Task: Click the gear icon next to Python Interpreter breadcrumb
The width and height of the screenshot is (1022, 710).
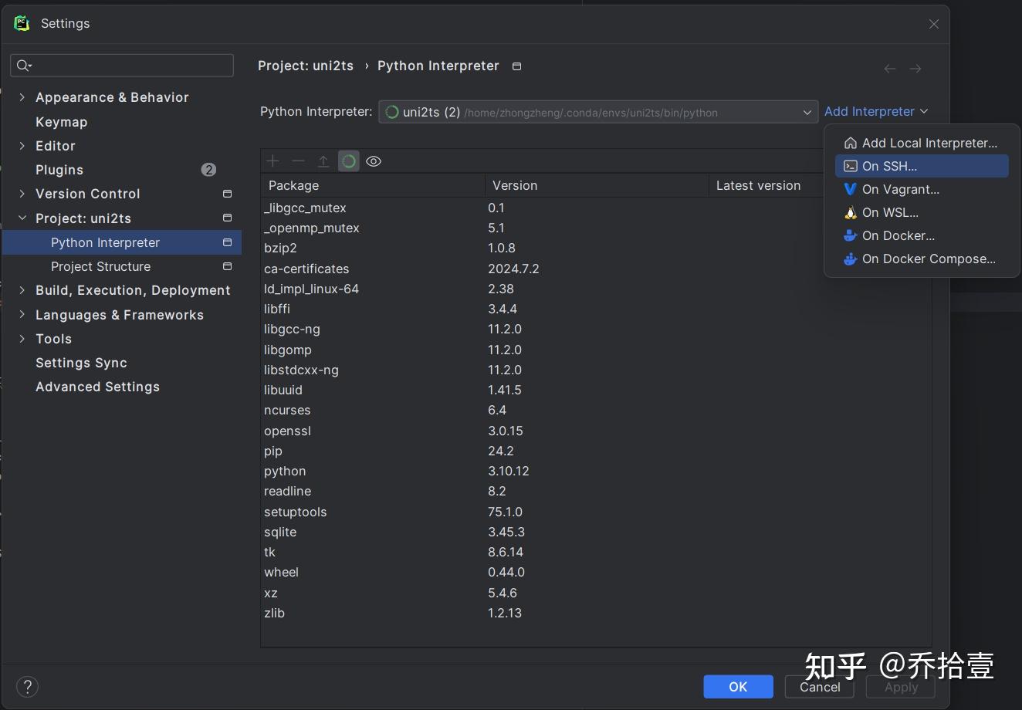Action: tap(516, 66)
